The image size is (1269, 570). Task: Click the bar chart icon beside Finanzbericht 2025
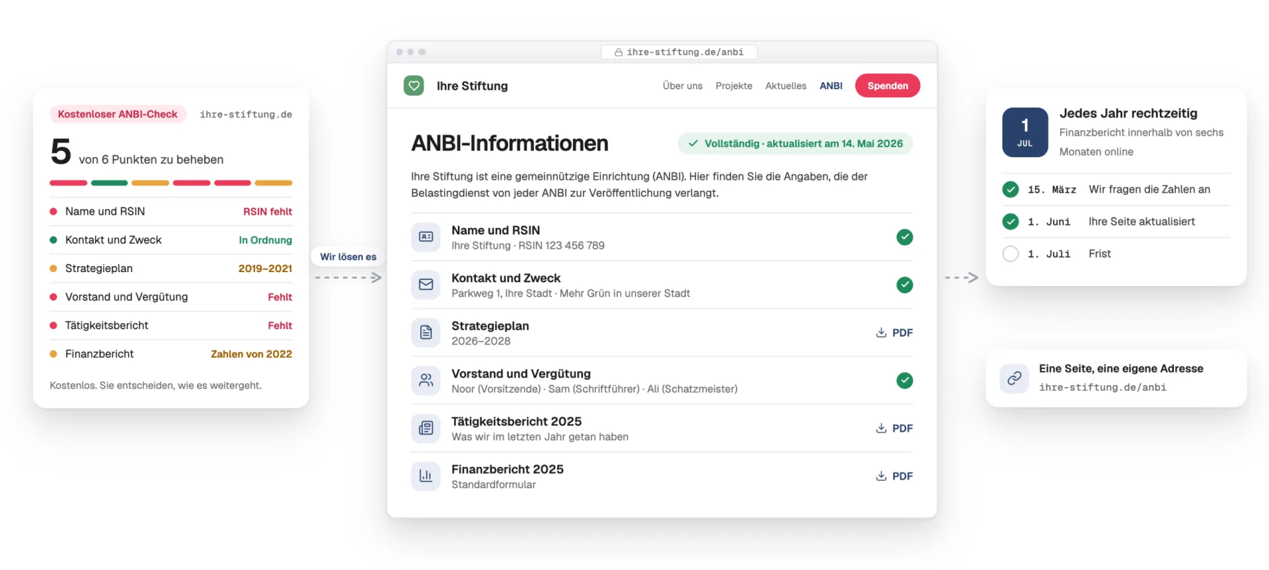point(426,476)
